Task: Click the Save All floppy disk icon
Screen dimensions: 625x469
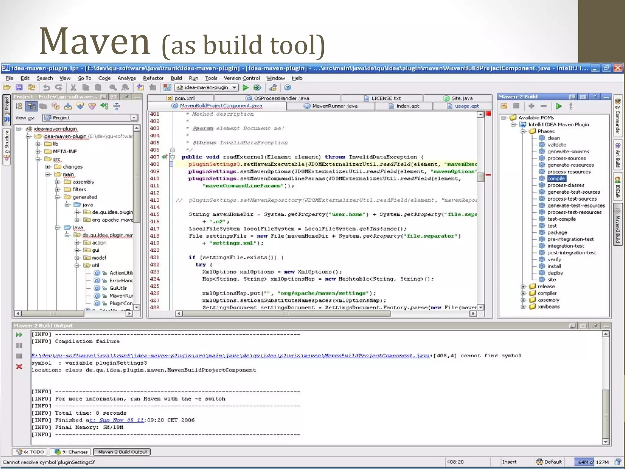Action: [19, 88]
